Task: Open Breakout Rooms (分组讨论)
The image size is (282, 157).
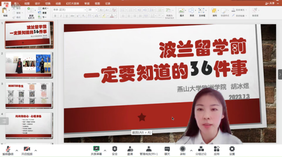Action: (201, 149)
